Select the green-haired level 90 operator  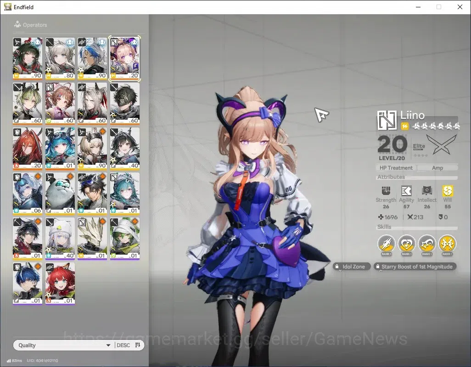click(28, 58)
